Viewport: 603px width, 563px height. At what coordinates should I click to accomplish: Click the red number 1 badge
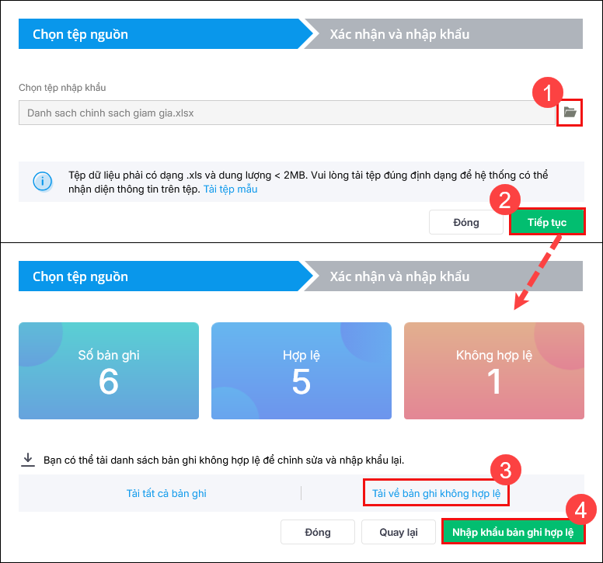point(548,96)
